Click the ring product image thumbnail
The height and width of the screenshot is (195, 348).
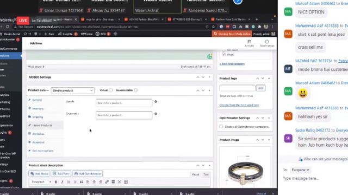coord(245,167)
